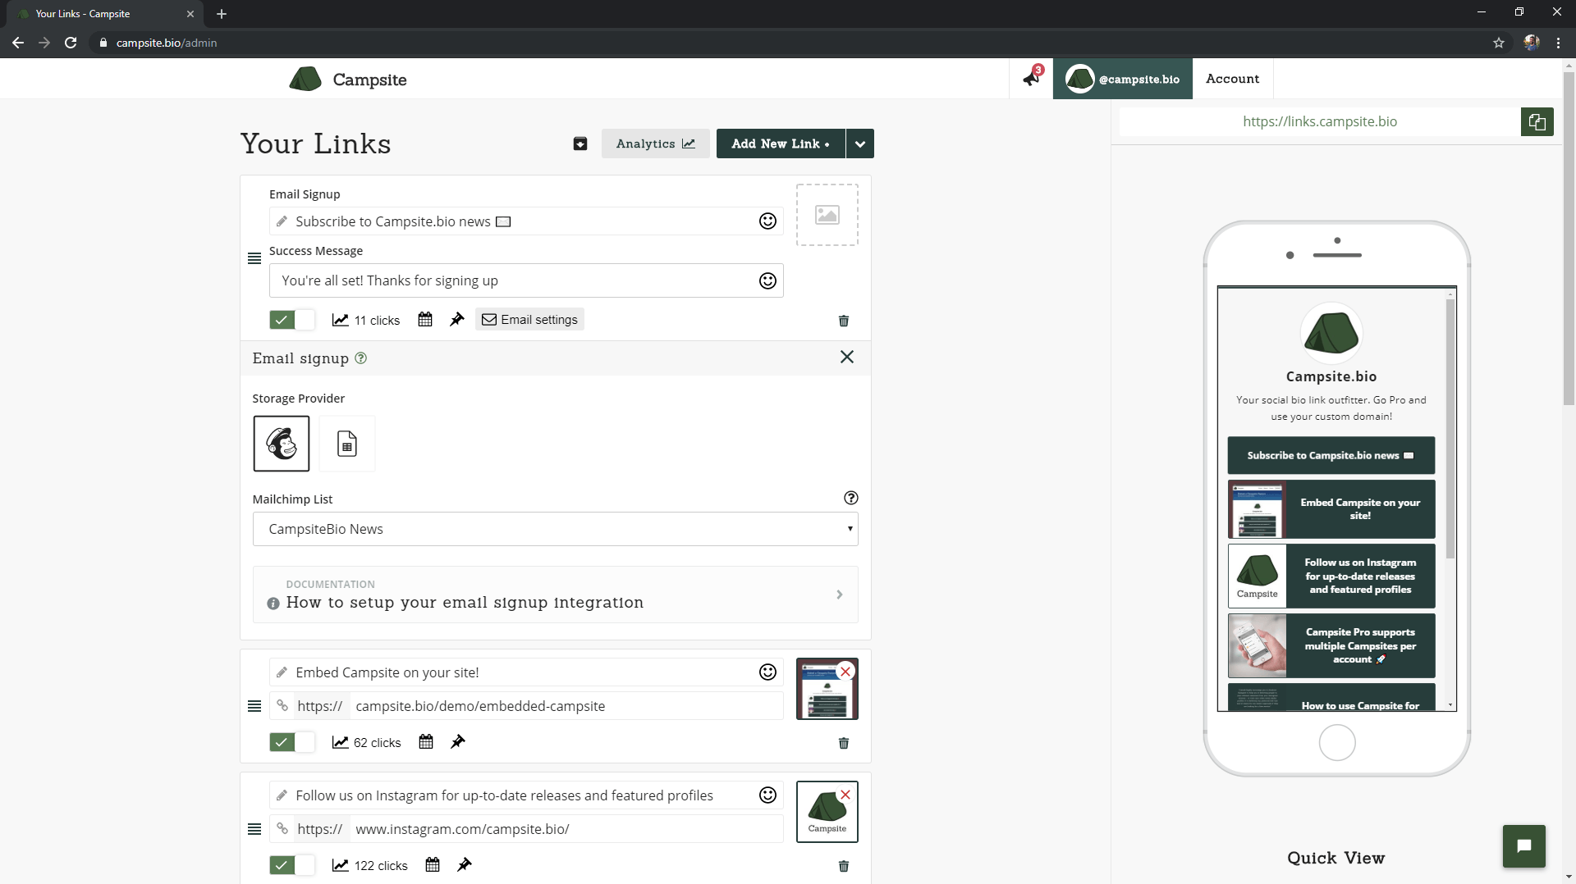Open emoji picker for Success Message

coord(767,280)
